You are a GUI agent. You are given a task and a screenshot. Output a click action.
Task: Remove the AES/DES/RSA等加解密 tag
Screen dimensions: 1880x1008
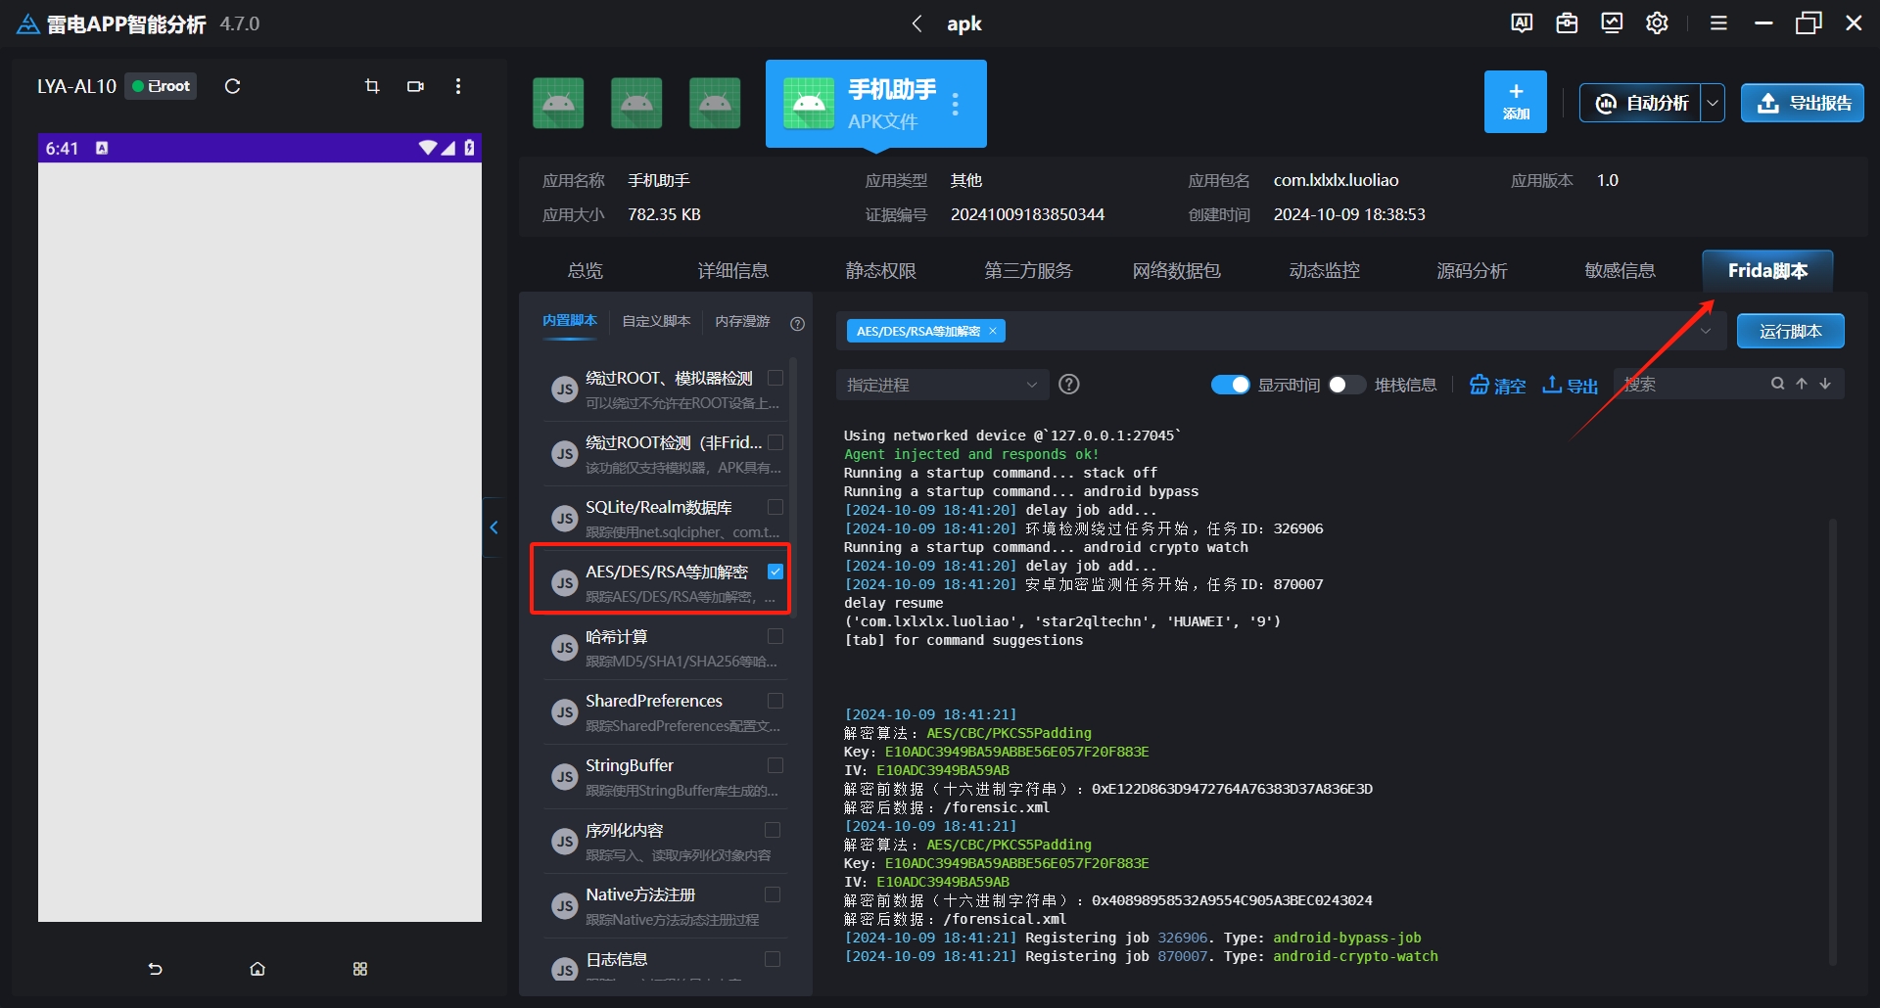click(993, 331)
